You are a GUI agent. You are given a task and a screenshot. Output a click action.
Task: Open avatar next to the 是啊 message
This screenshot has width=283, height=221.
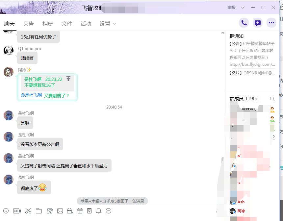[9, 115]
